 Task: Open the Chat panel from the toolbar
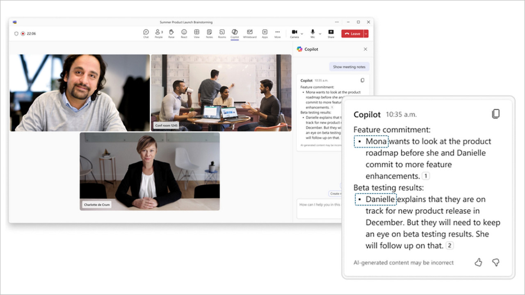[x=146, y=34]
